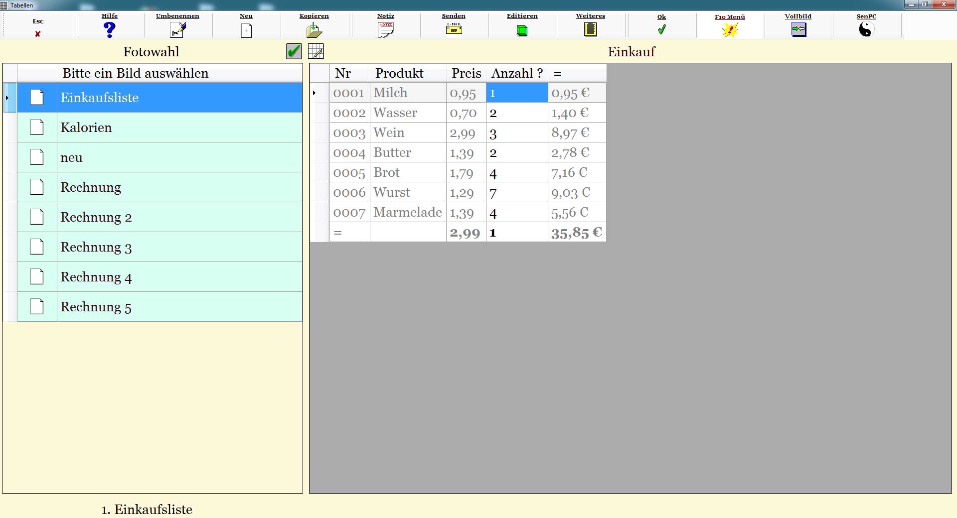This screenshot has width=957, height=518.
Task: Open the Weiteres yellow list icon
Action: [x=590, y=30]
